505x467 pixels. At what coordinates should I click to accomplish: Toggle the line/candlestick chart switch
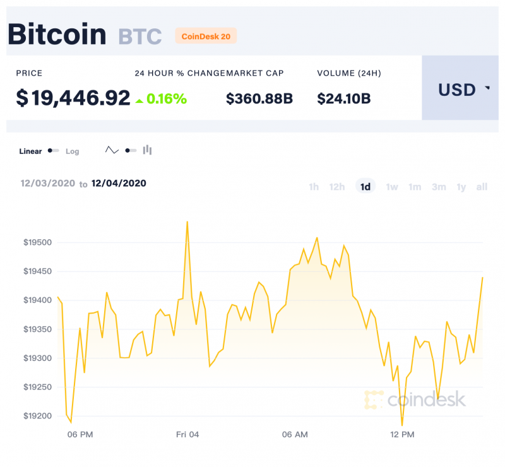[x=131, y=150]
